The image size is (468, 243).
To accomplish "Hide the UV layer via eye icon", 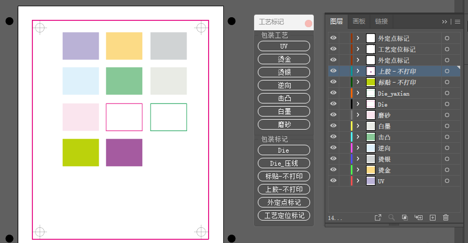I will point(334,180).
